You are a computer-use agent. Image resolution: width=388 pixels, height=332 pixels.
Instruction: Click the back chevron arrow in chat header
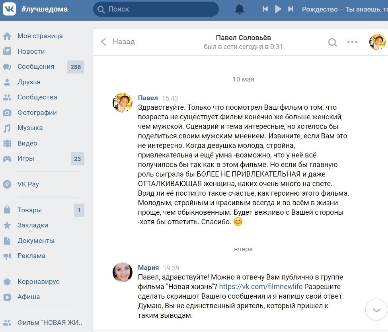(104, 42)
